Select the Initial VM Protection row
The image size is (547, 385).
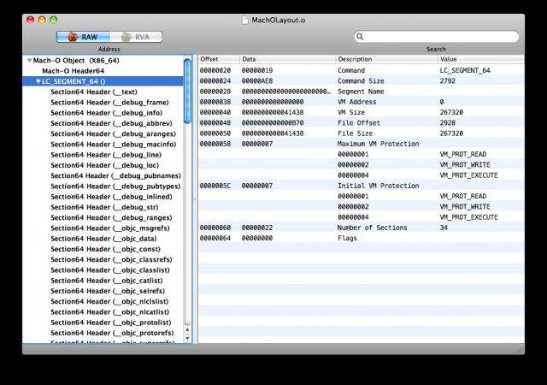click(361, 186)
